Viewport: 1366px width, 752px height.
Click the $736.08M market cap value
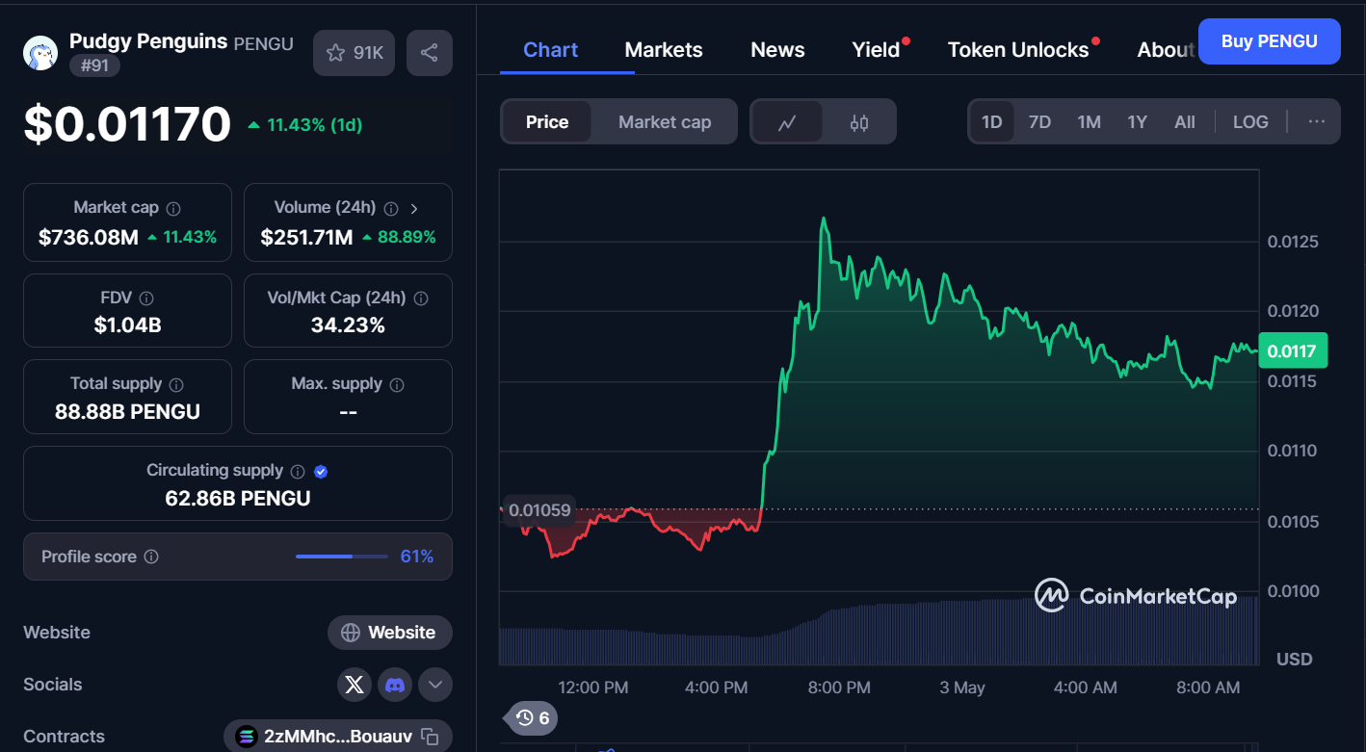click(x=89, y=237)
